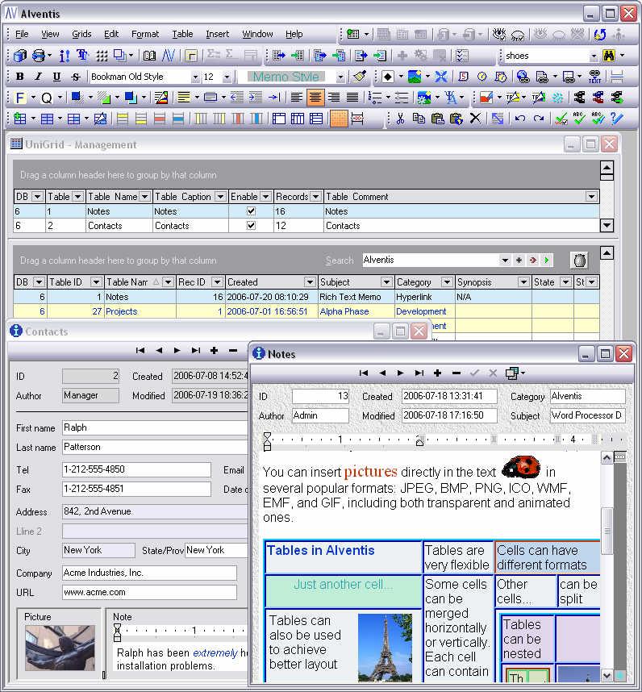Click the First name field containing Ralph
Viewport: 642px width, 692px height.
coord(154,427)
